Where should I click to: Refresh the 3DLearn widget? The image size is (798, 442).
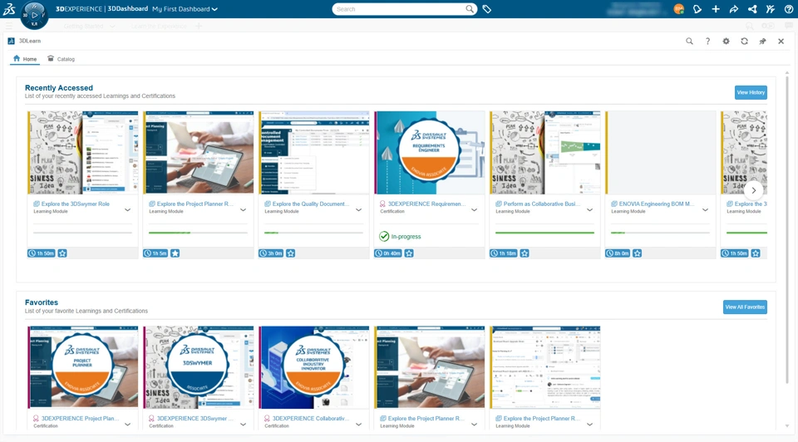(744, 42)
